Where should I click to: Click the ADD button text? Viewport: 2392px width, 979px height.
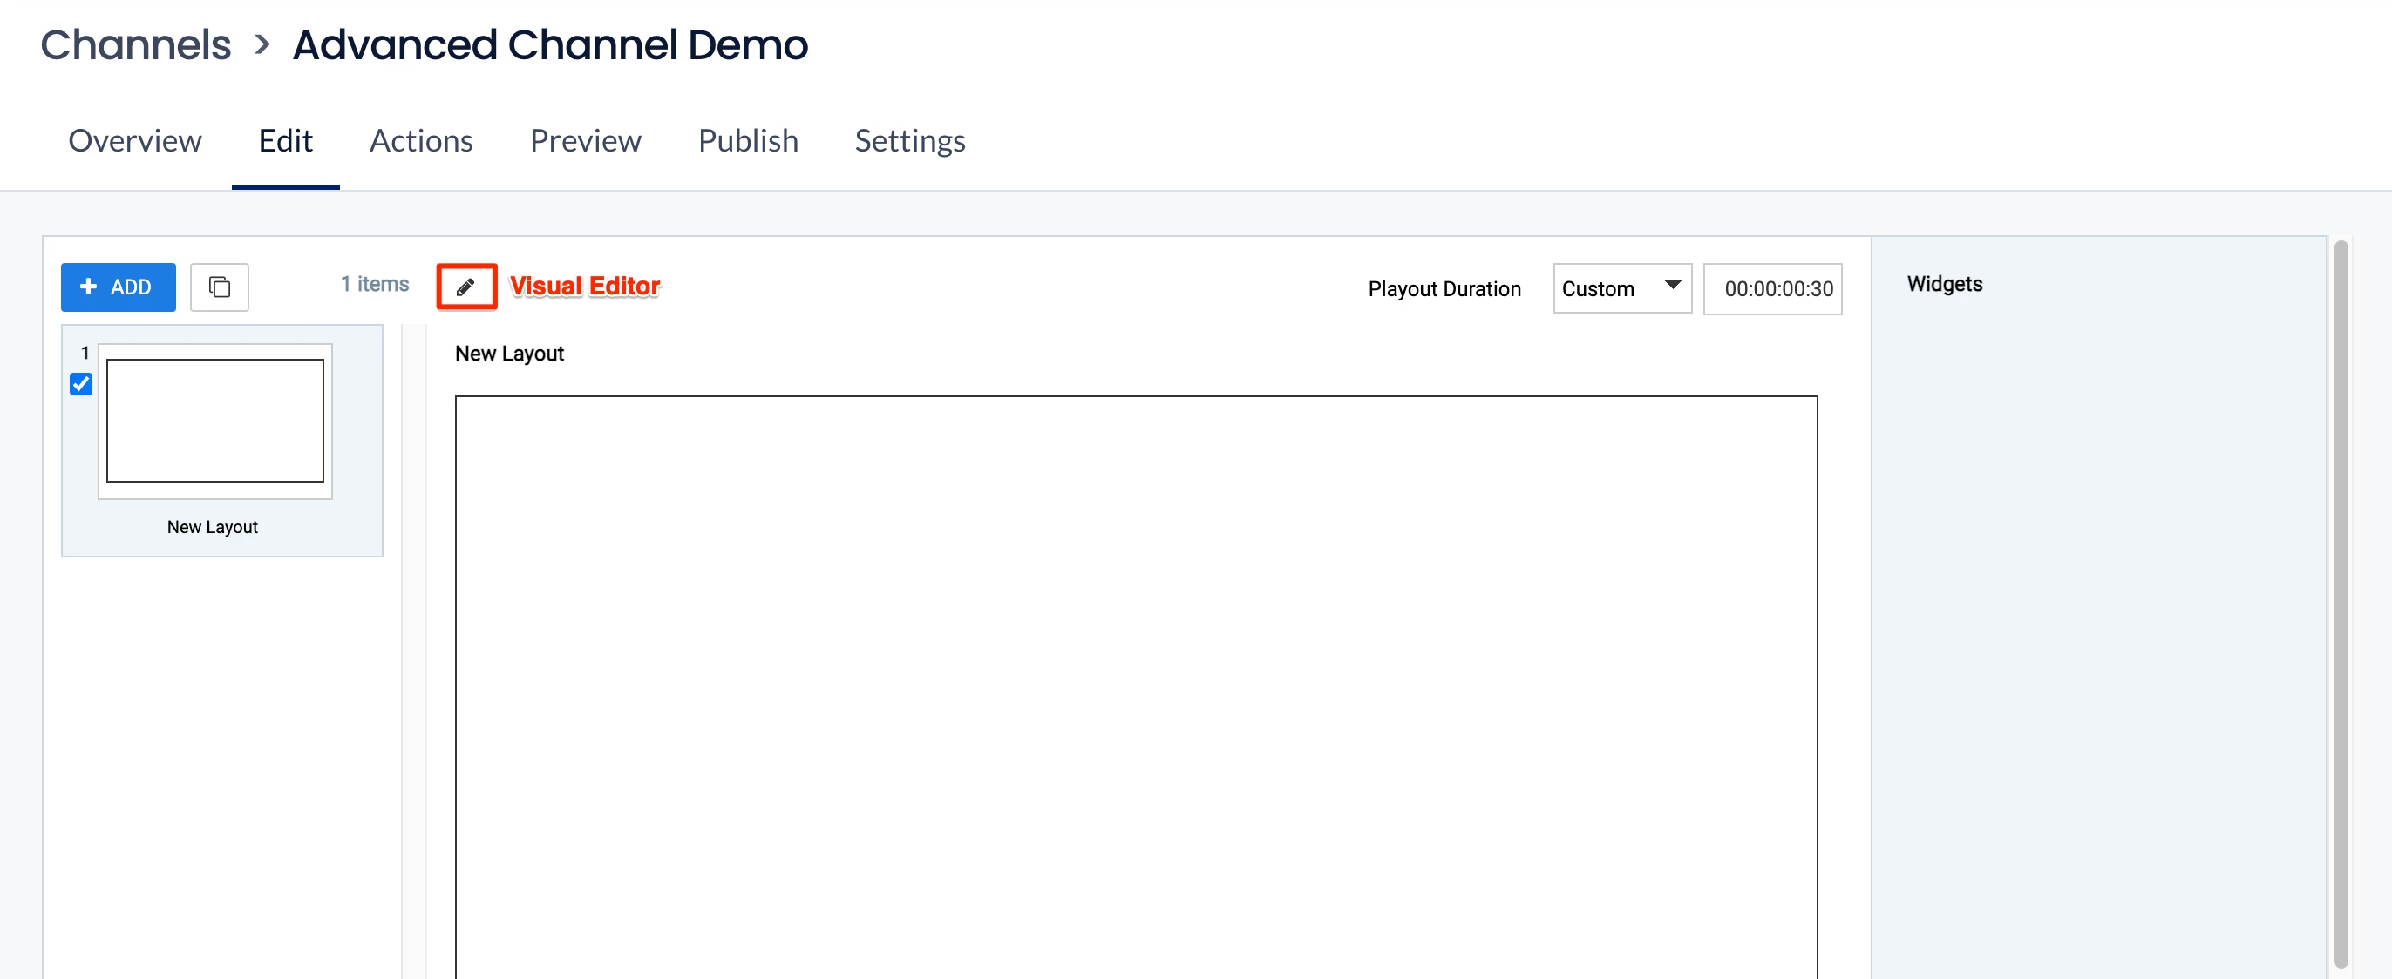click(131, 287)
